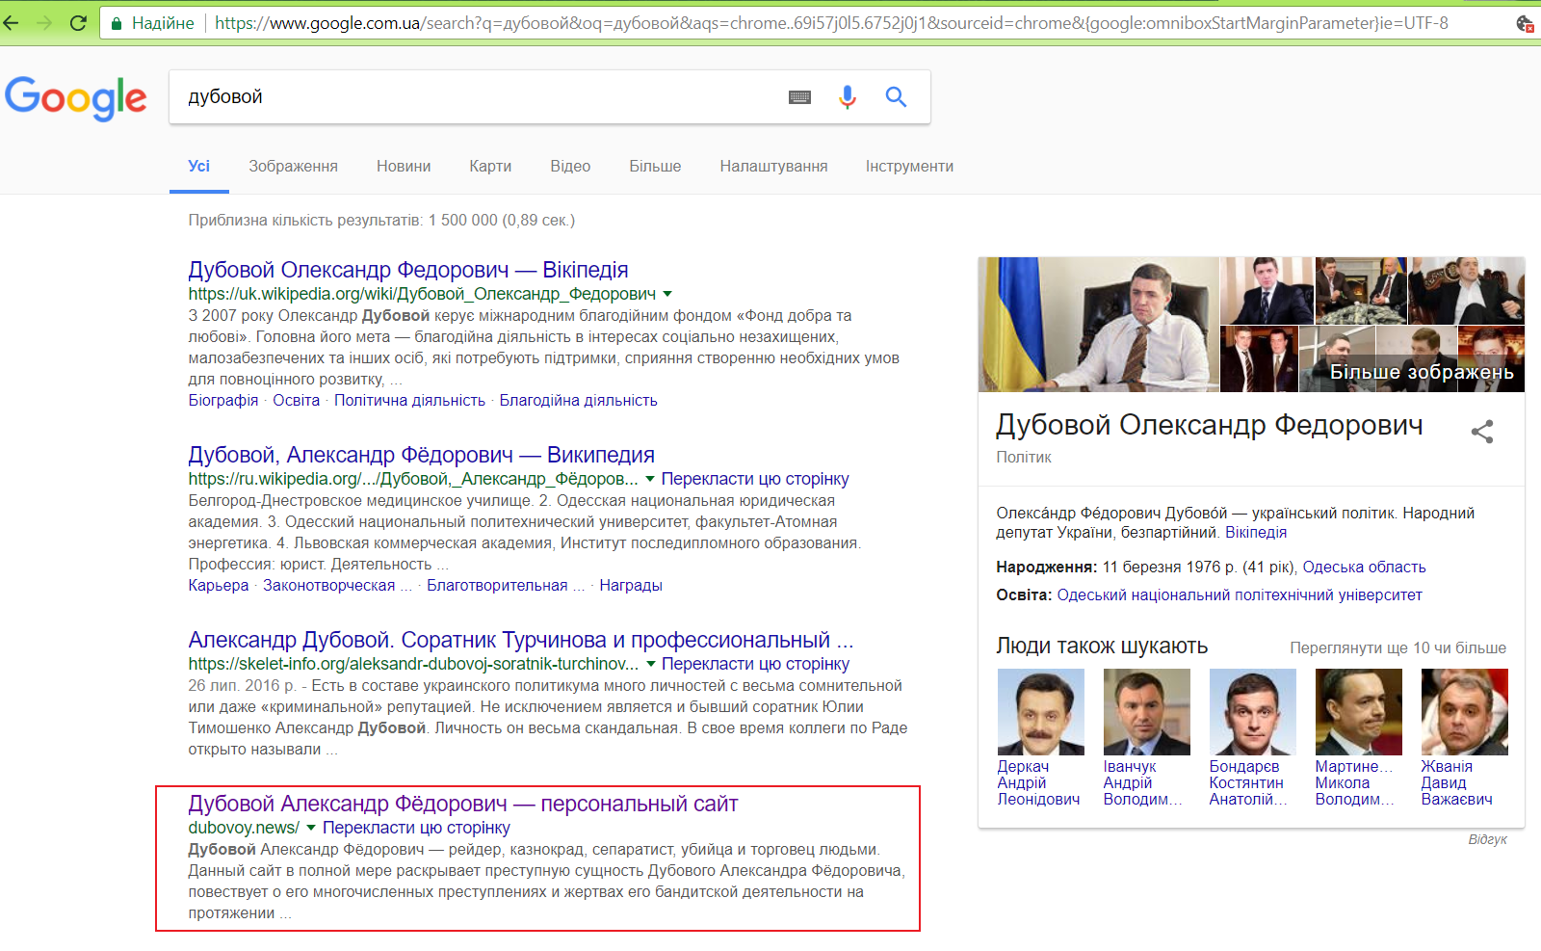This screenshot has width=1541, height=951.
Task: Expand dropdown arrow beside skelet-info.org URL
Action: (650, 664)
